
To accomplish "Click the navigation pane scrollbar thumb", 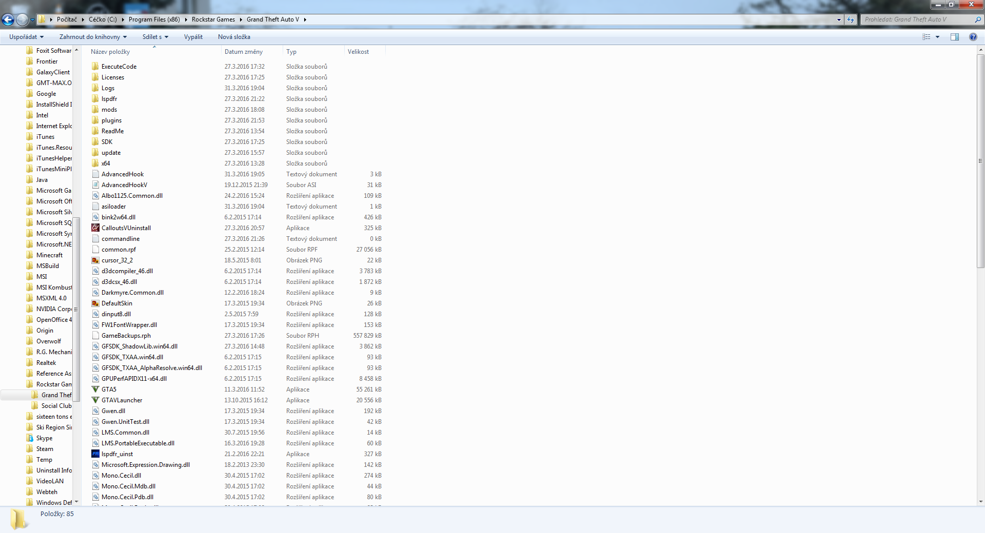I will (76, 309).
